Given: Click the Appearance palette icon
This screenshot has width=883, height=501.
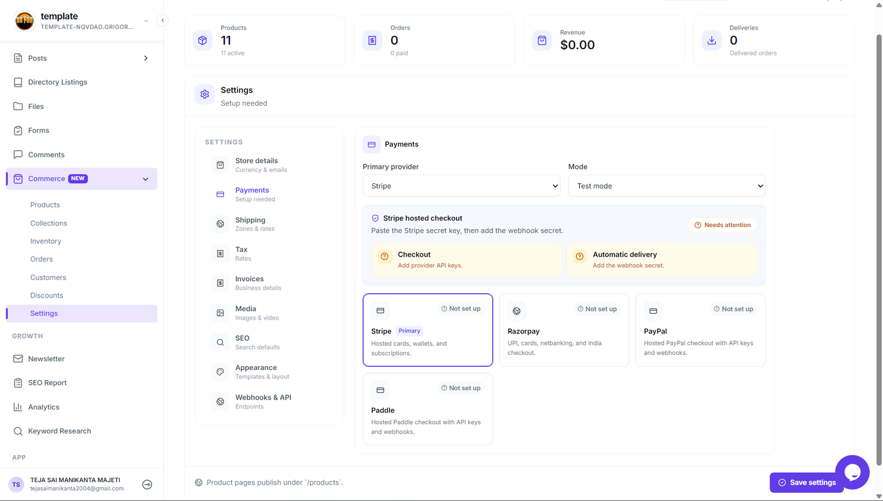Looking at the screenshot, I should coord(220,372).
